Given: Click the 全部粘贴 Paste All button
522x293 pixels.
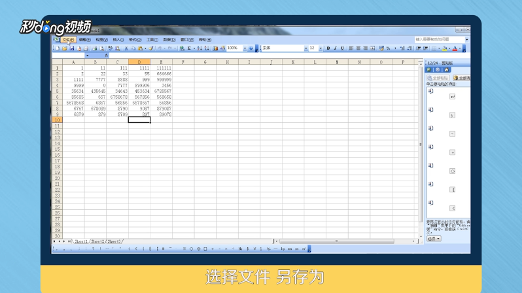Looking at the screenshot, I should click(438, 78).
